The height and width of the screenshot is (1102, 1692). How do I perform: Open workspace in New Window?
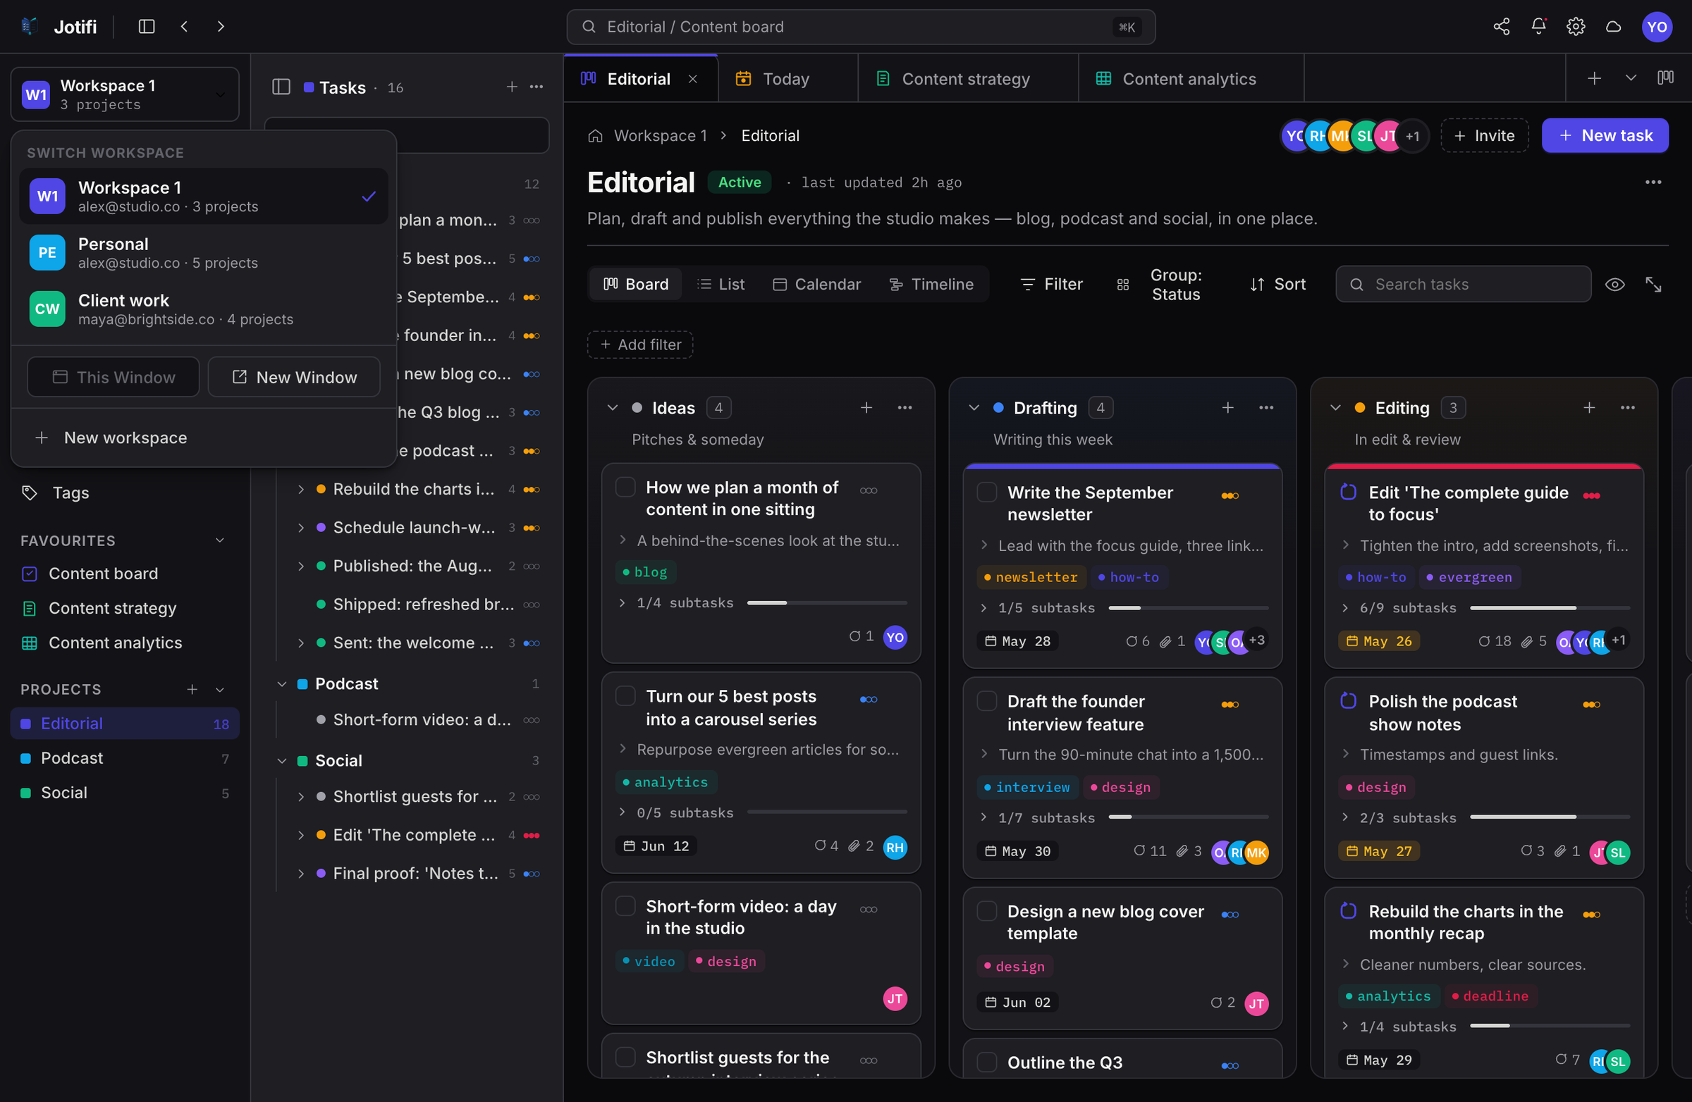tap(293, 376)
